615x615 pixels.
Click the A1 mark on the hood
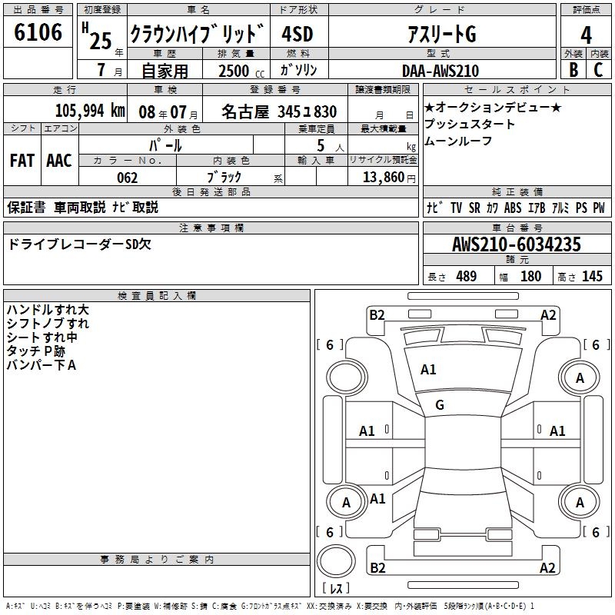[x=428, y=370]
